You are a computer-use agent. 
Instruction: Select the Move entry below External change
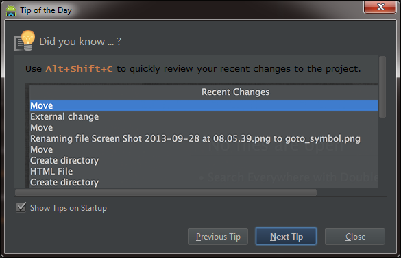pyautogui.click(x=42, y=128)
